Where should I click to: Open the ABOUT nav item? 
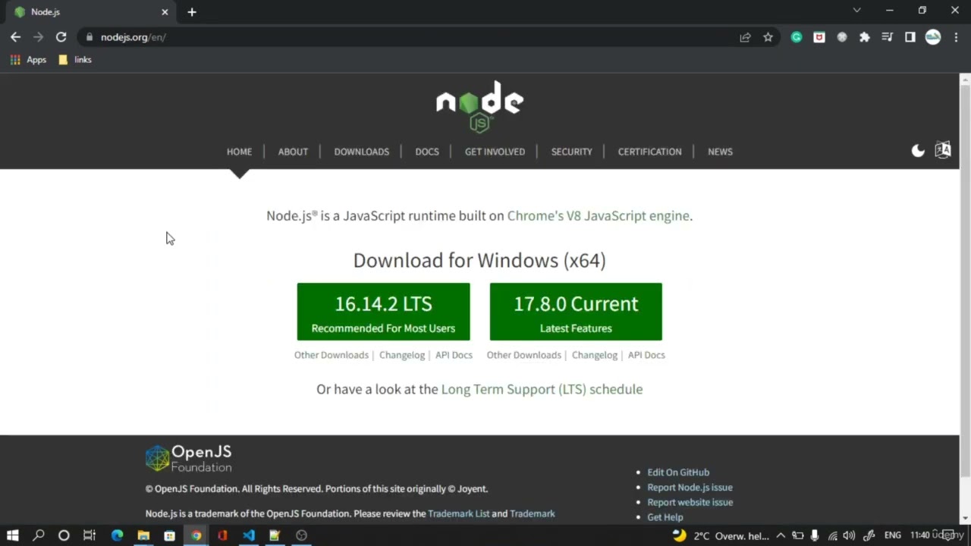coord(293,152)
